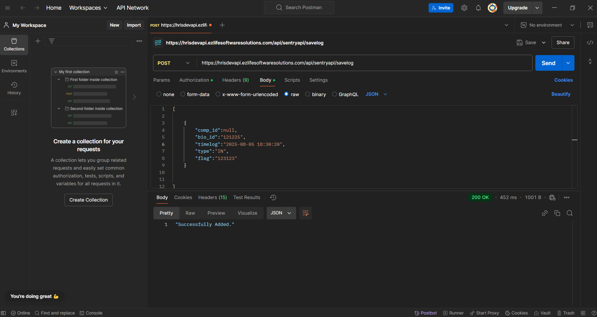Open the Send options arrow
The height and width of the screenshot is (317, 597).
[568, 63]
